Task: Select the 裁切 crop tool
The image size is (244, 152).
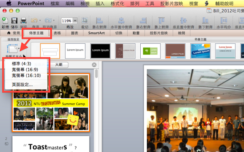Action: [85, 20]
